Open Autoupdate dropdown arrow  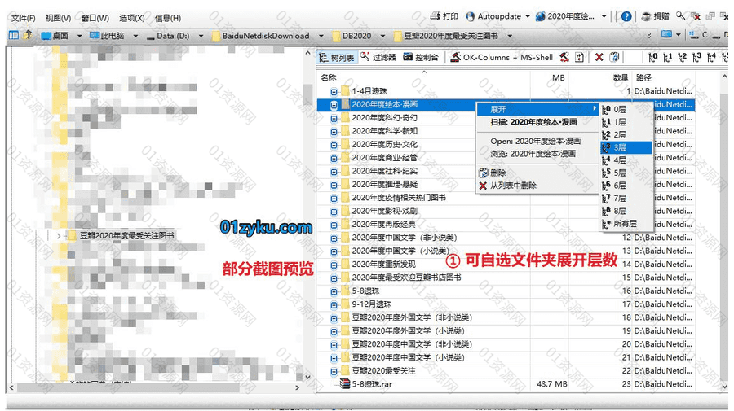(528, 16)
